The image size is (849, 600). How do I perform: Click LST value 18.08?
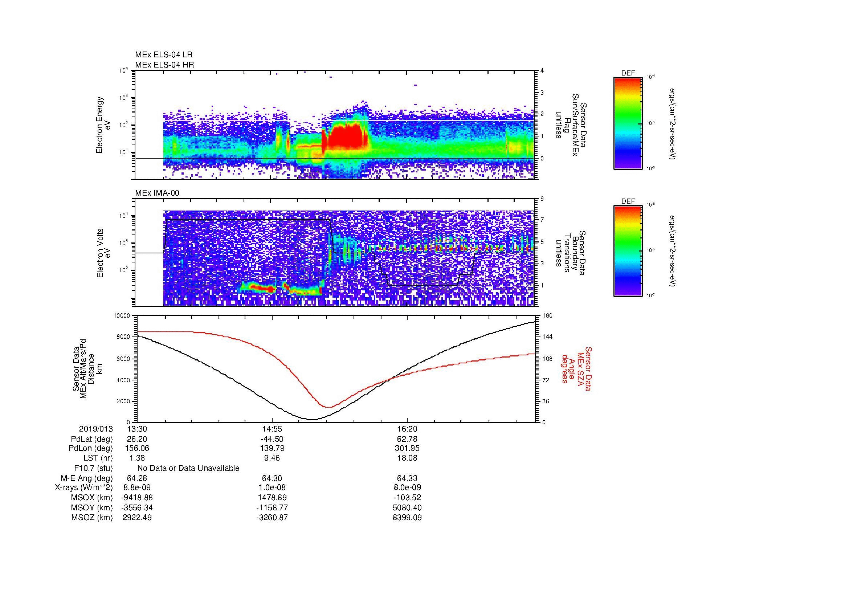(x=407, y=458)
